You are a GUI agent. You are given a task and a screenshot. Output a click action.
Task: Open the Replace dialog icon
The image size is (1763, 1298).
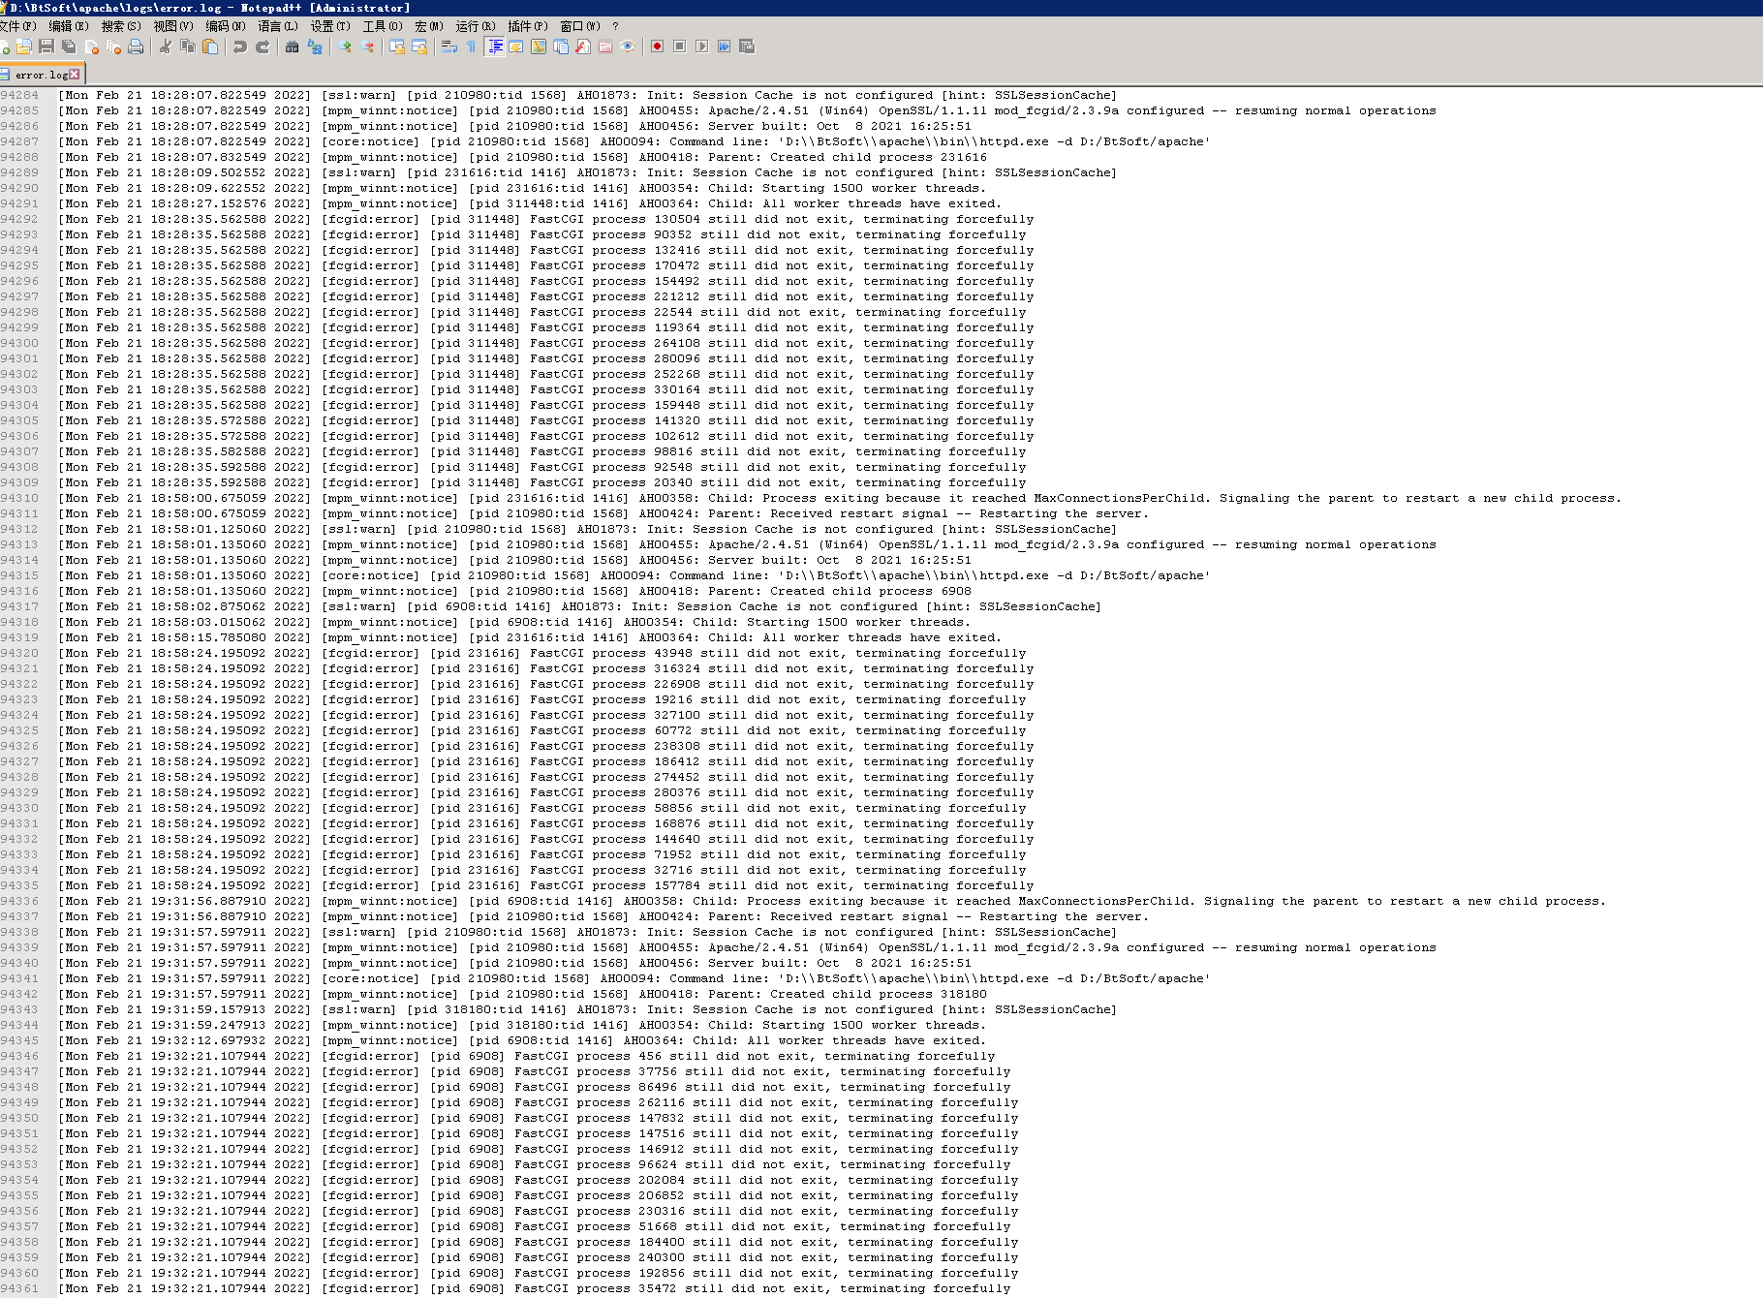(x=315, y=46)
